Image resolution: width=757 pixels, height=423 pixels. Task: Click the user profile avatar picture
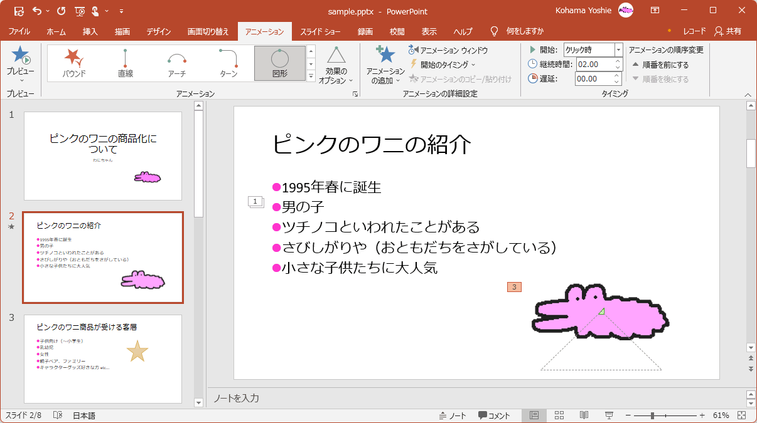tap(626, 10)
